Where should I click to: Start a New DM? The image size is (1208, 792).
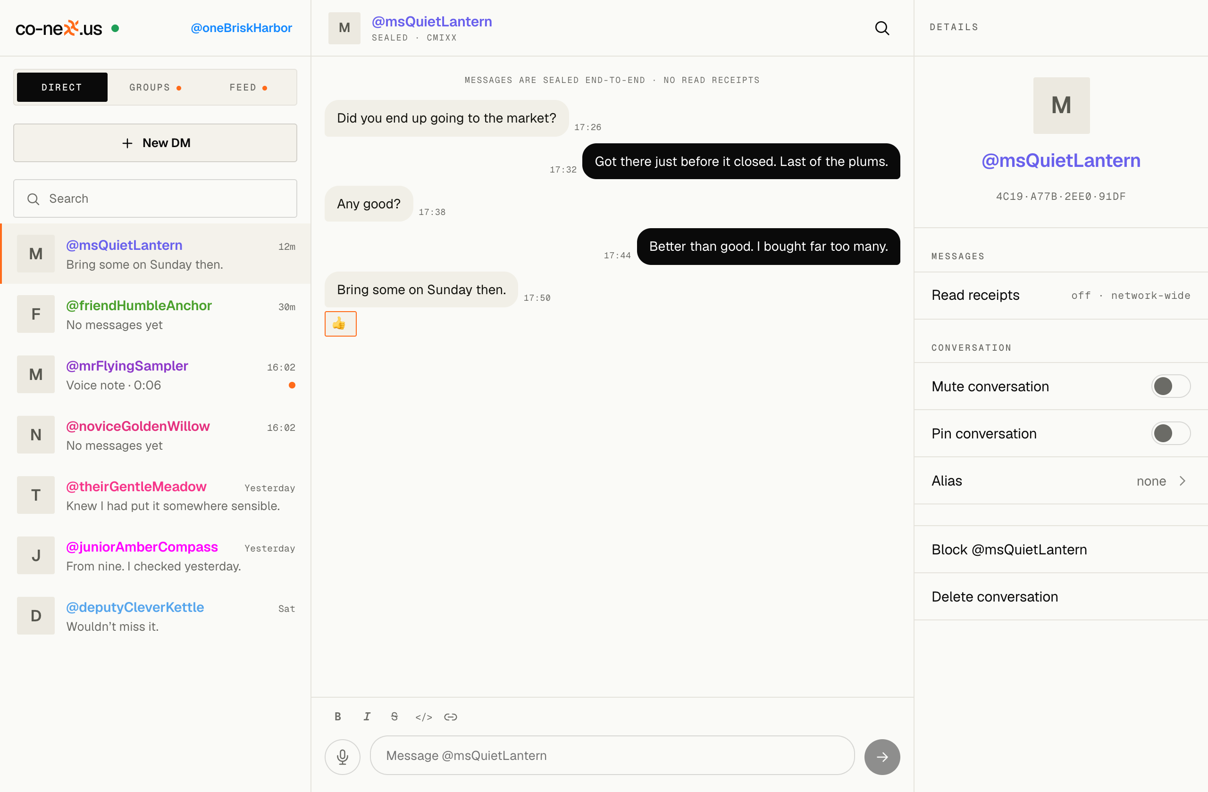(155, 143)
